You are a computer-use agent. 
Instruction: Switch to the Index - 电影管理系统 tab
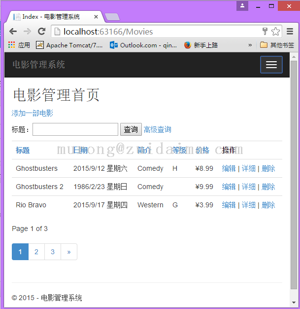pos(51,17)
